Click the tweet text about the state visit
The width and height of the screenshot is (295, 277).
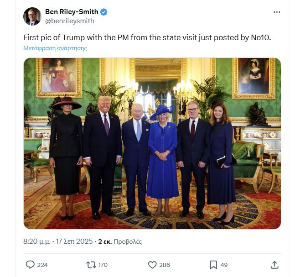147,37
